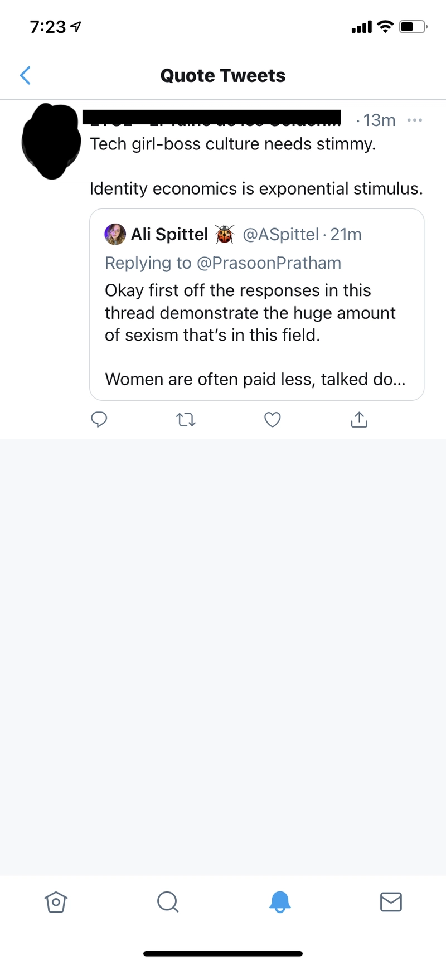Open the Notifications bell tab
Viewport: 446px width, 965px height.
280,901
